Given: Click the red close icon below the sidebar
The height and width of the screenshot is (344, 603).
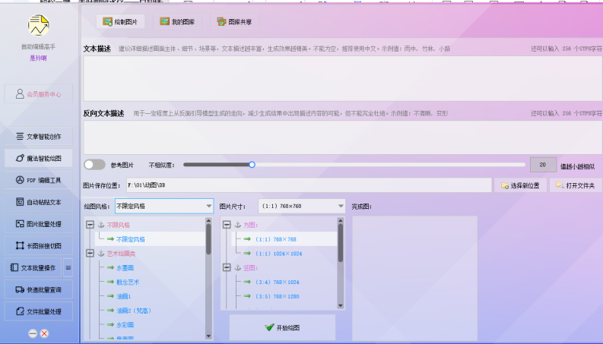Looking at the screenshot, I should [x=45, y=333].
